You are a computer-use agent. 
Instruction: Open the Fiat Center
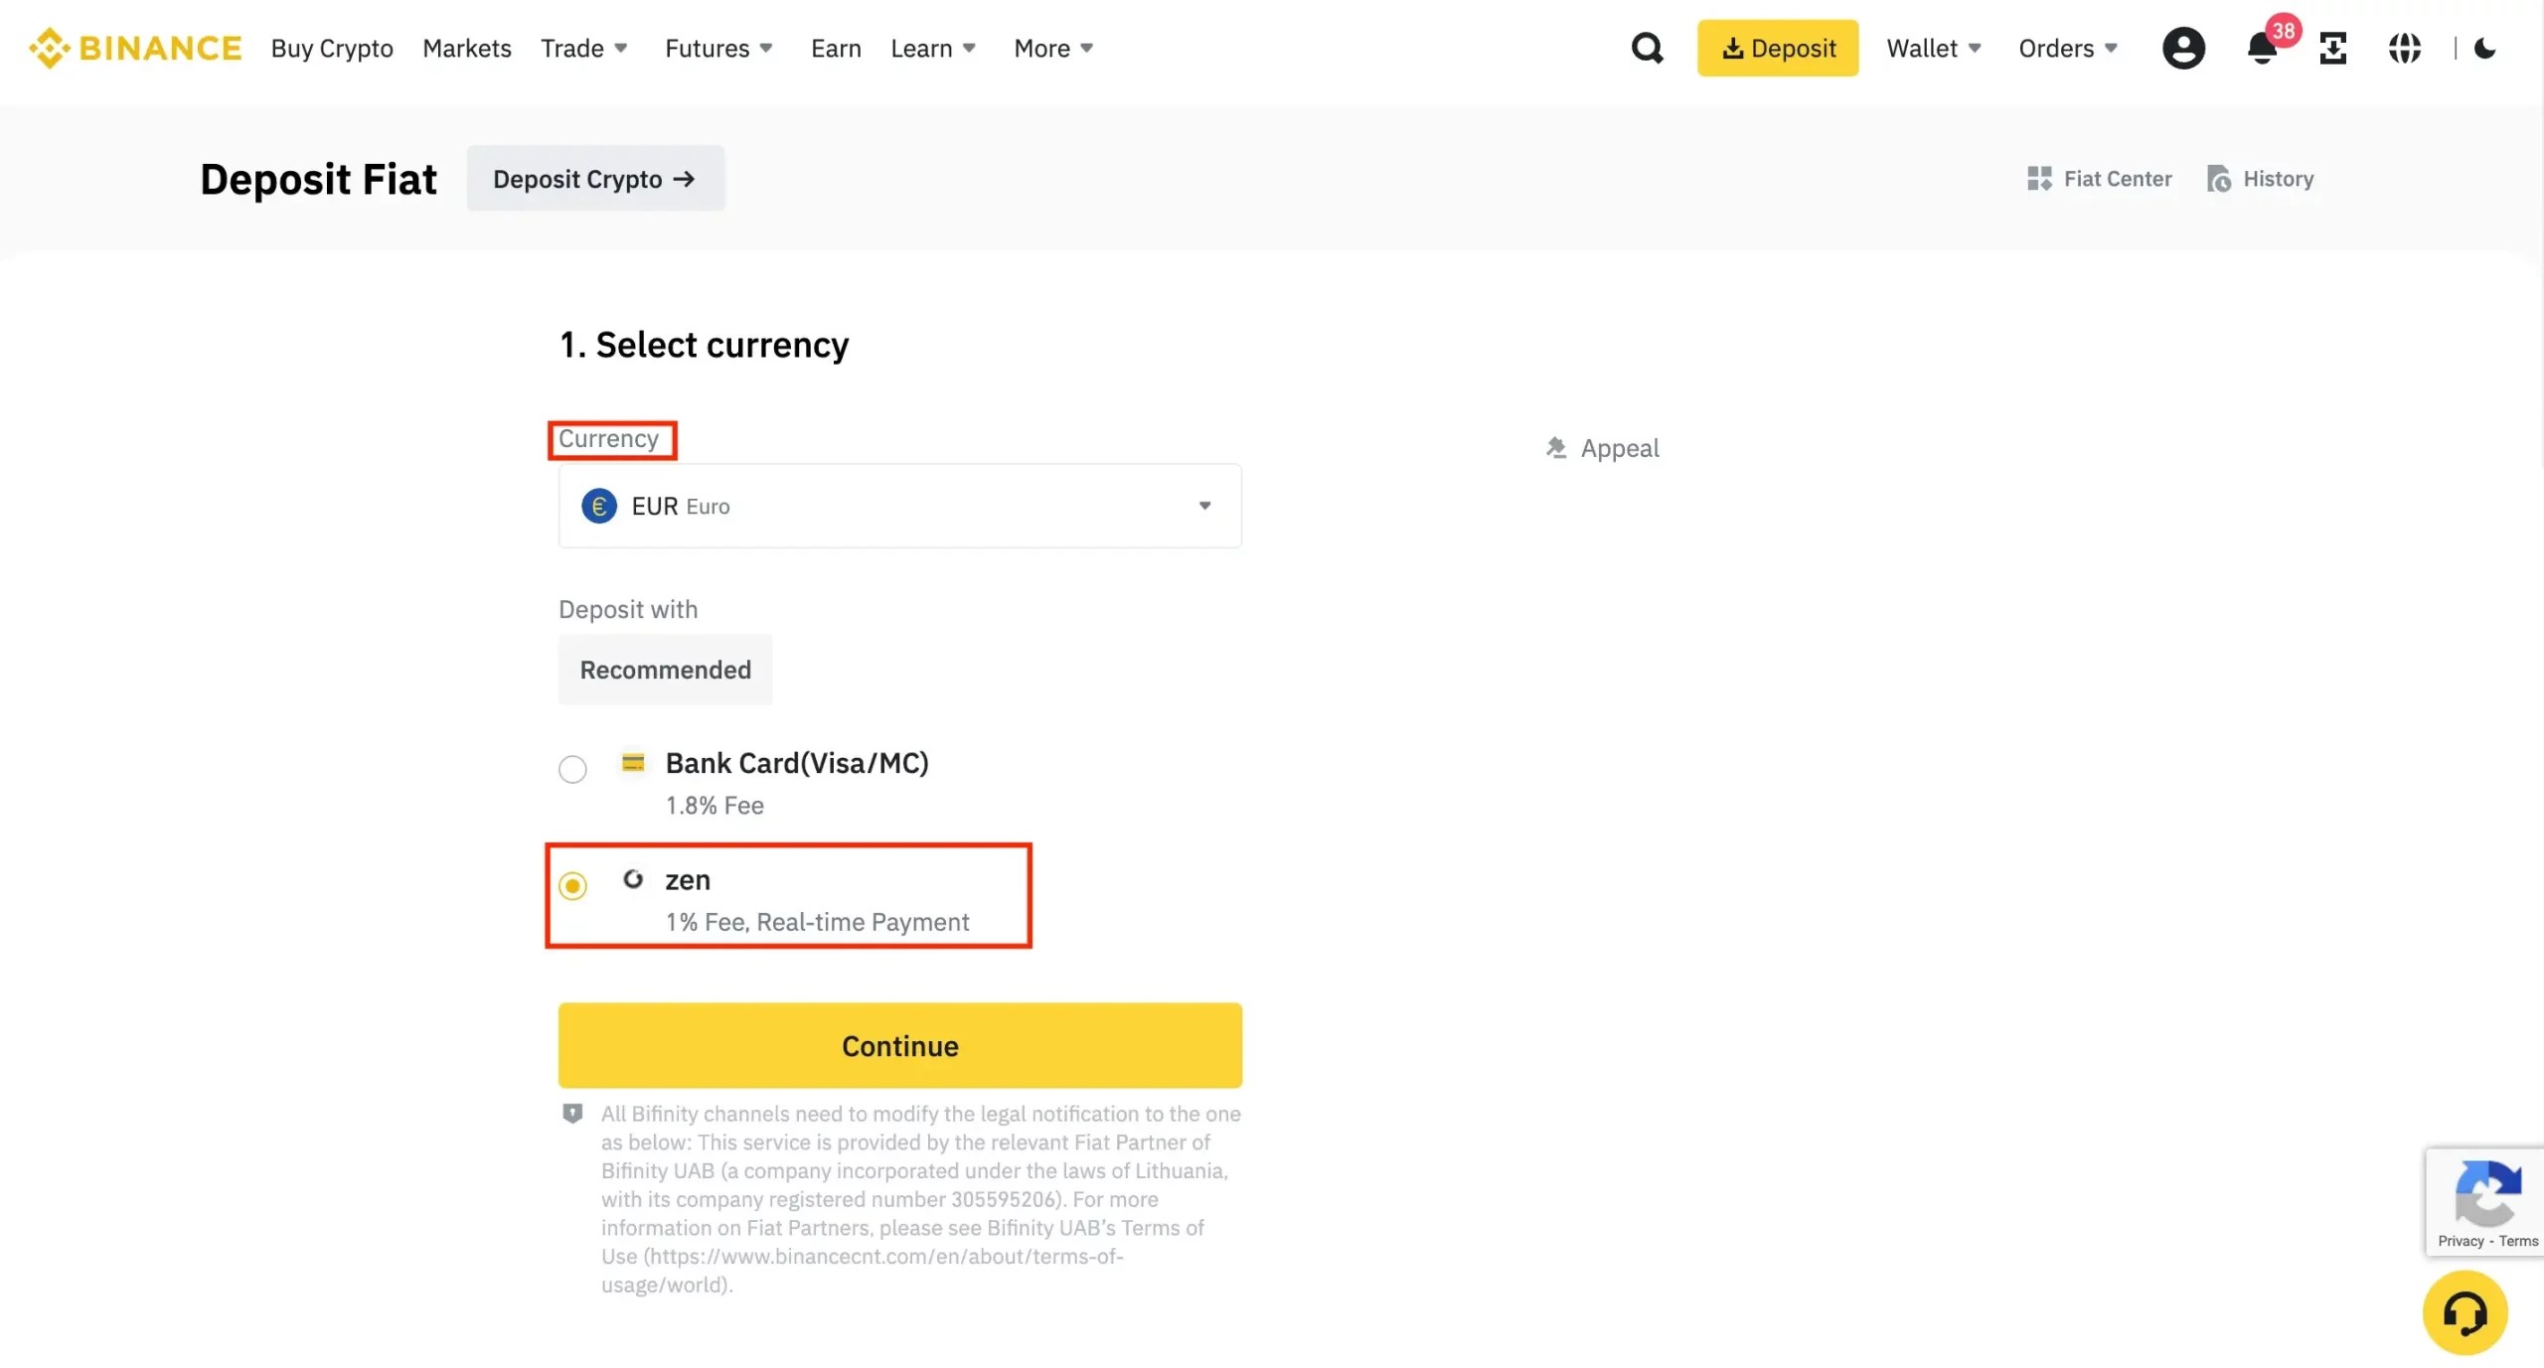tap(2100, 178)
